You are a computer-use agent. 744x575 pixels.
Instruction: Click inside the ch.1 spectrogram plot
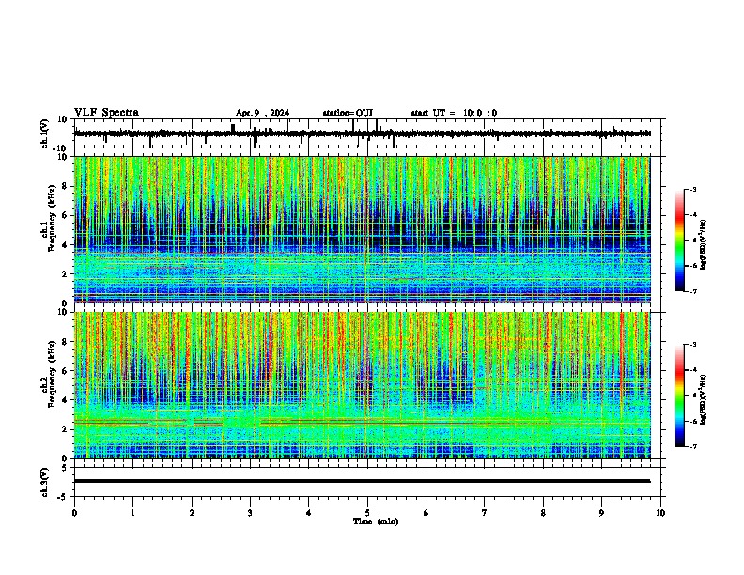point(362,229)
